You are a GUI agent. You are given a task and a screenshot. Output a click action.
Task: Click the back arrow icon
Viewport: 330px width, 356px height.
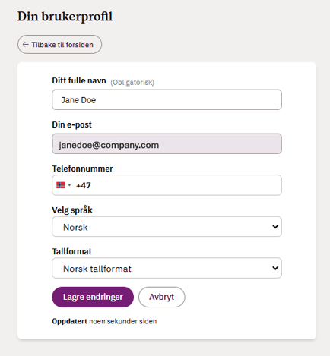tap(25, 45)
